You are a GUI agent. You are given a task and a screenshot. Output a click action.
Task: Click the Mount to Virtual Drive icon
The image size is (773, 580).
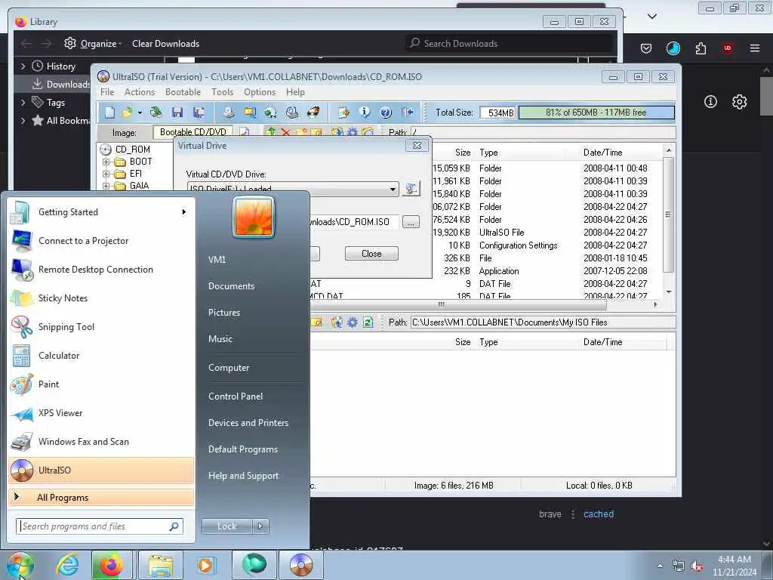[x=292, y=113]
